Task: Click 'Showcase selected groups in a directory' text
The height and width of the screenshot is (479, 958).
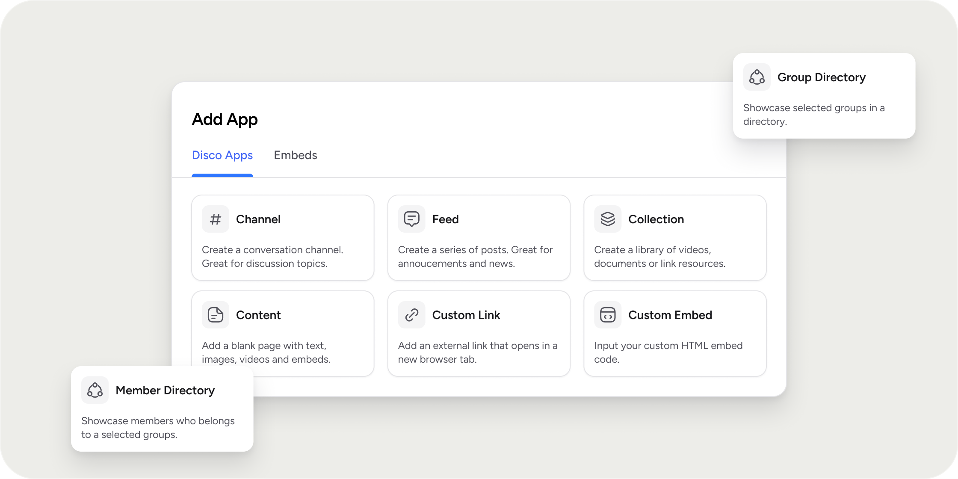Action: click(814, 115)
